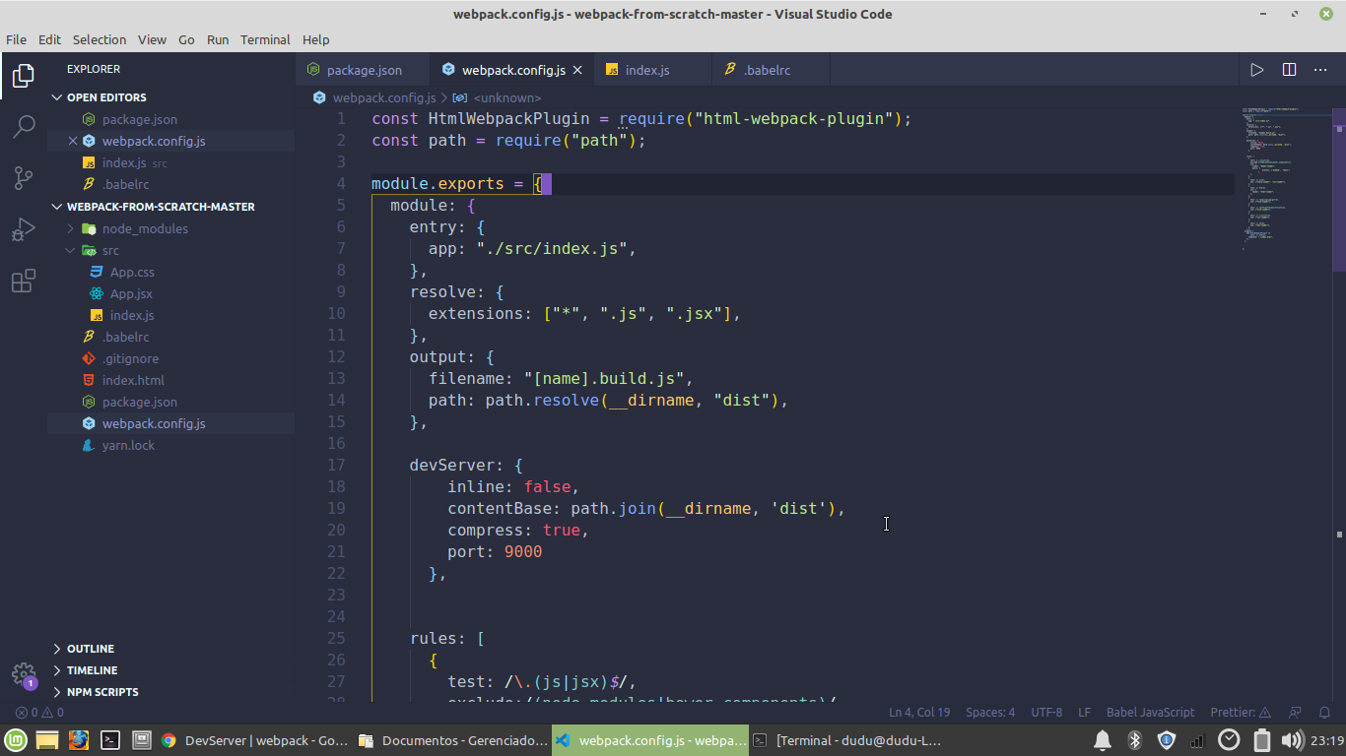Click the Prettier status item
Image resolution: width=1346 pixels, height=756 pixels.
(1240, 713)
